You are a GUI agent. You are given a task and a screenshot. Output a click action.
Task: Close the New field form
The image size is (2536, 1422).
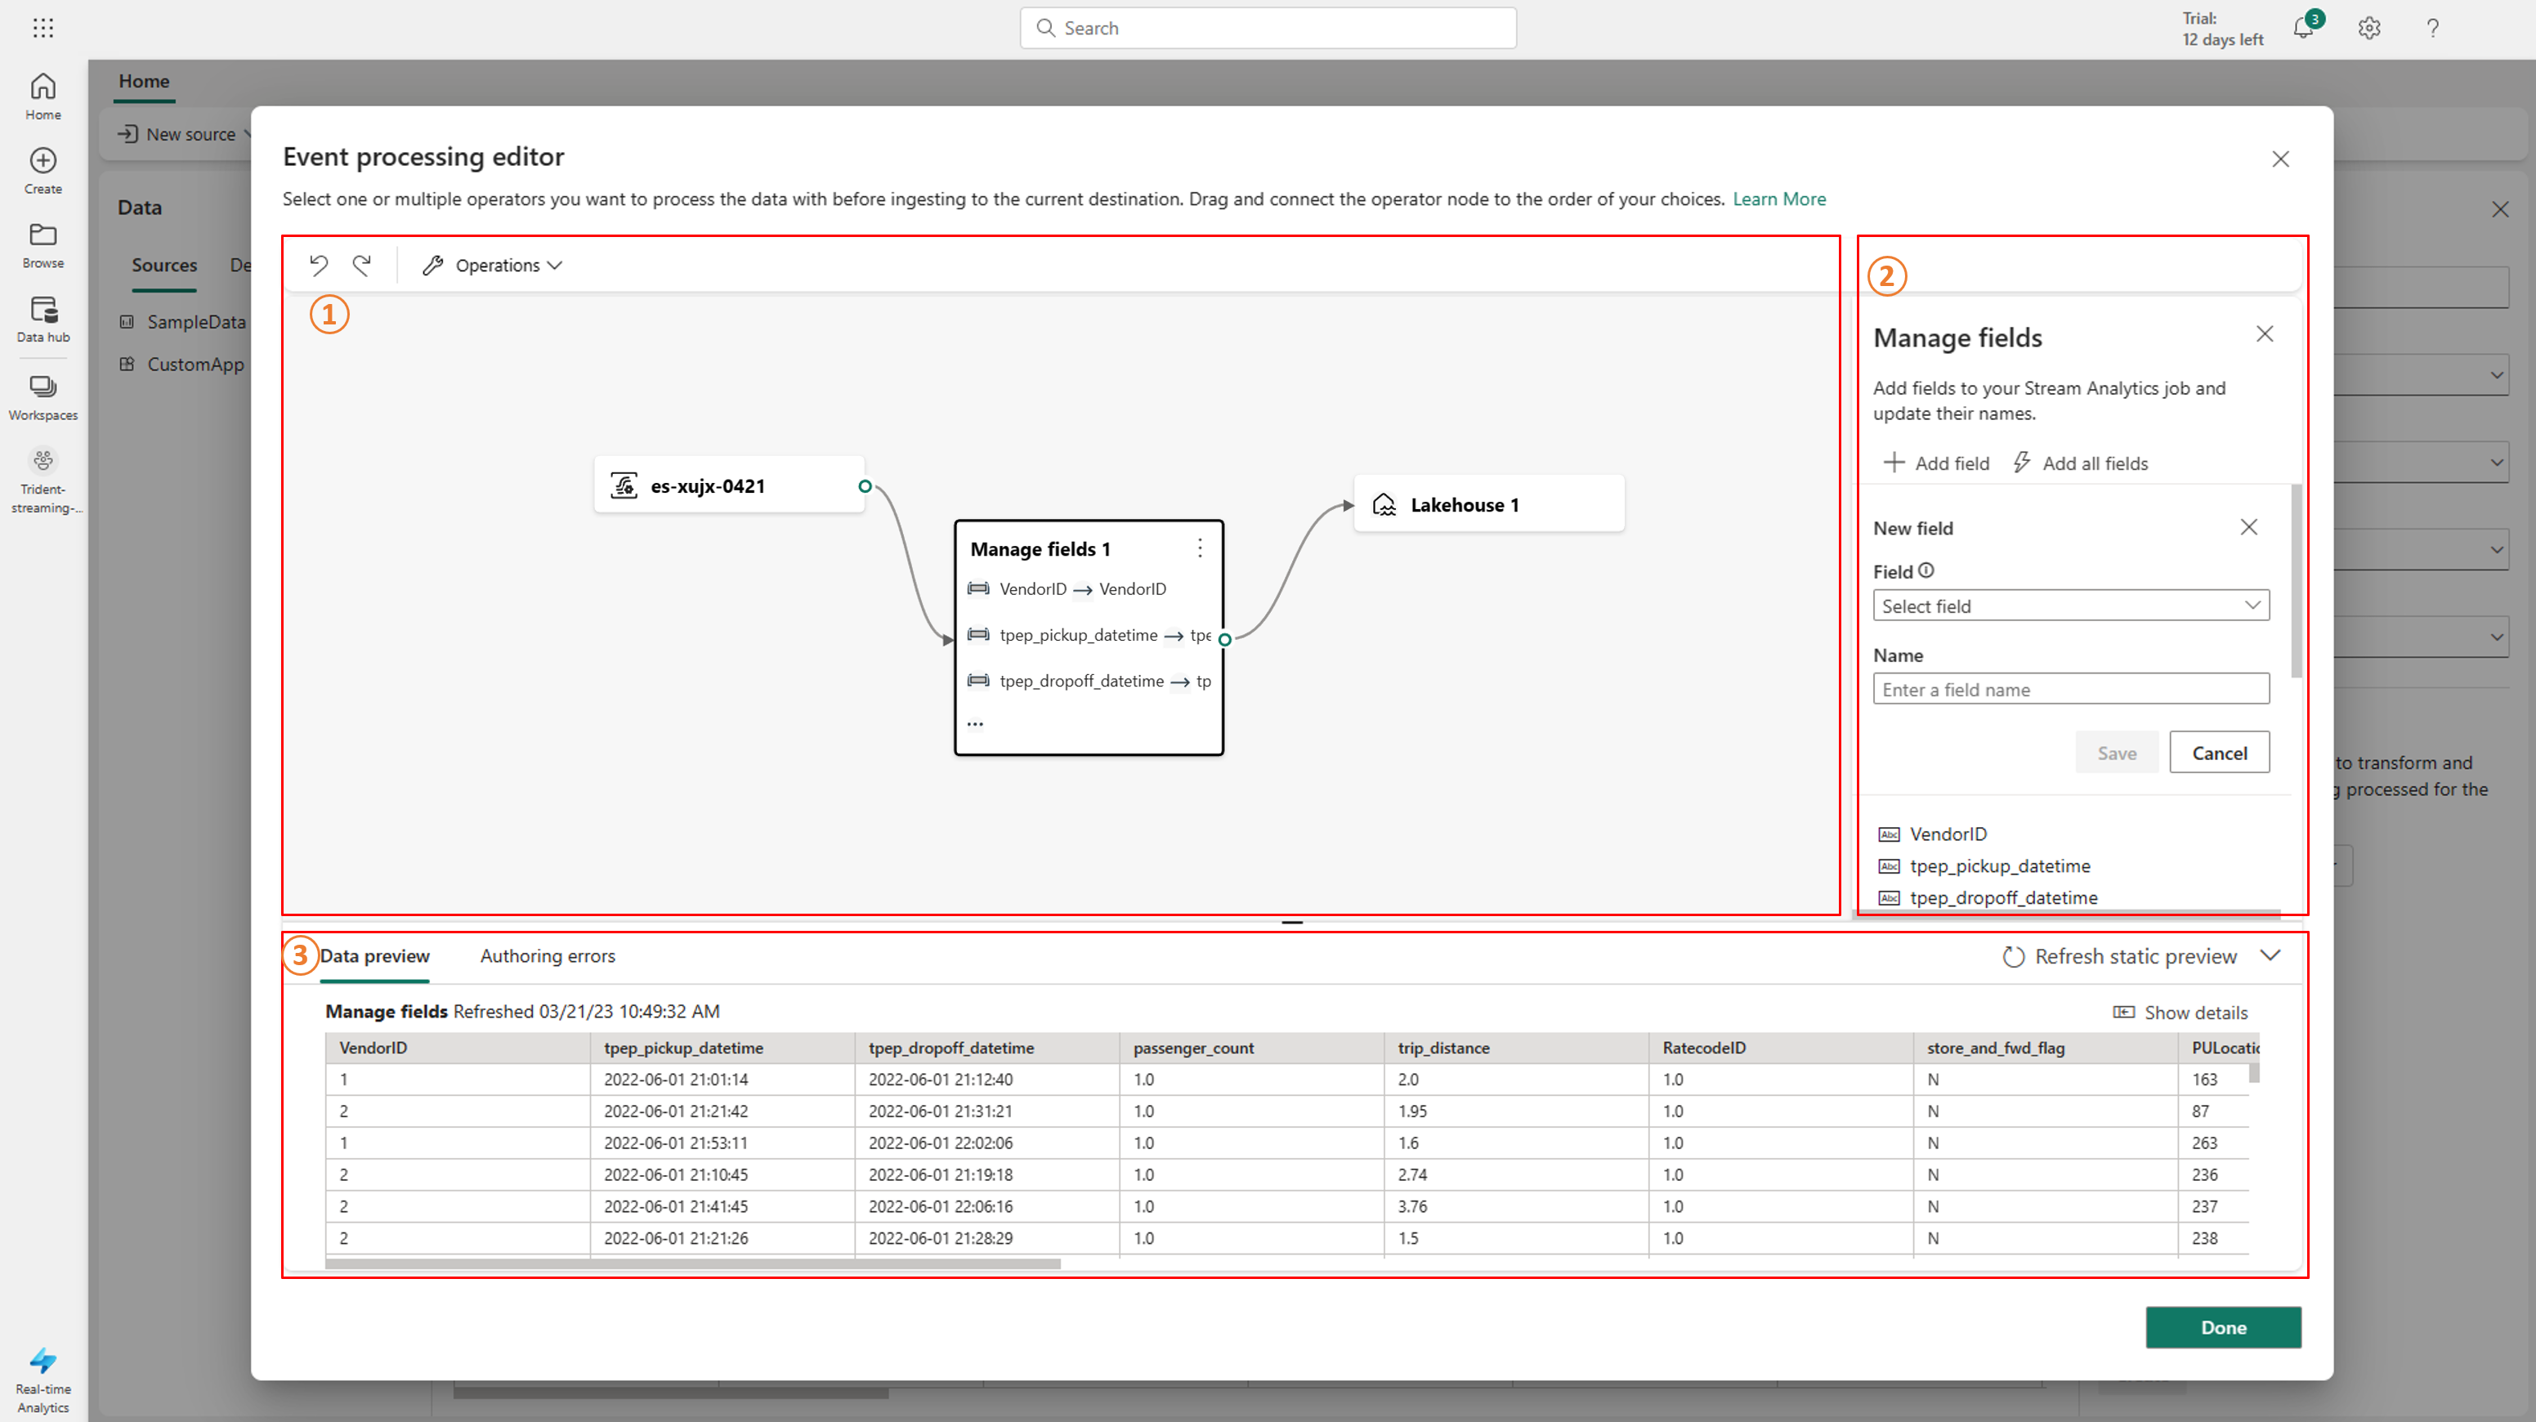(x=2248, y=527)
